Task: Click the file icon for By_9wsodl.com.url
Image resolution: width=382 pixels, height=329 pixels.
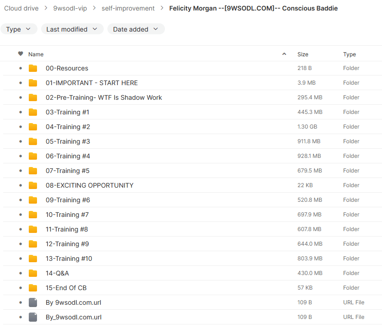Action: 33,317
